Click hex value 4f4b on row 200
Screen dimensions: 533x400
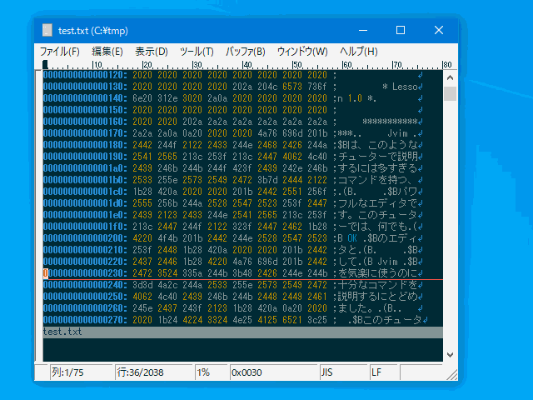167,238
